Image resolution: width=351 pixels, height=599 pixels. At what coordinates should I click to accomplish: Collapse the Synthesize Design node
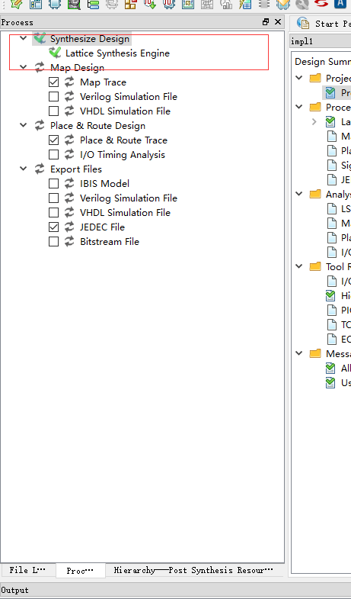(24, 38)
